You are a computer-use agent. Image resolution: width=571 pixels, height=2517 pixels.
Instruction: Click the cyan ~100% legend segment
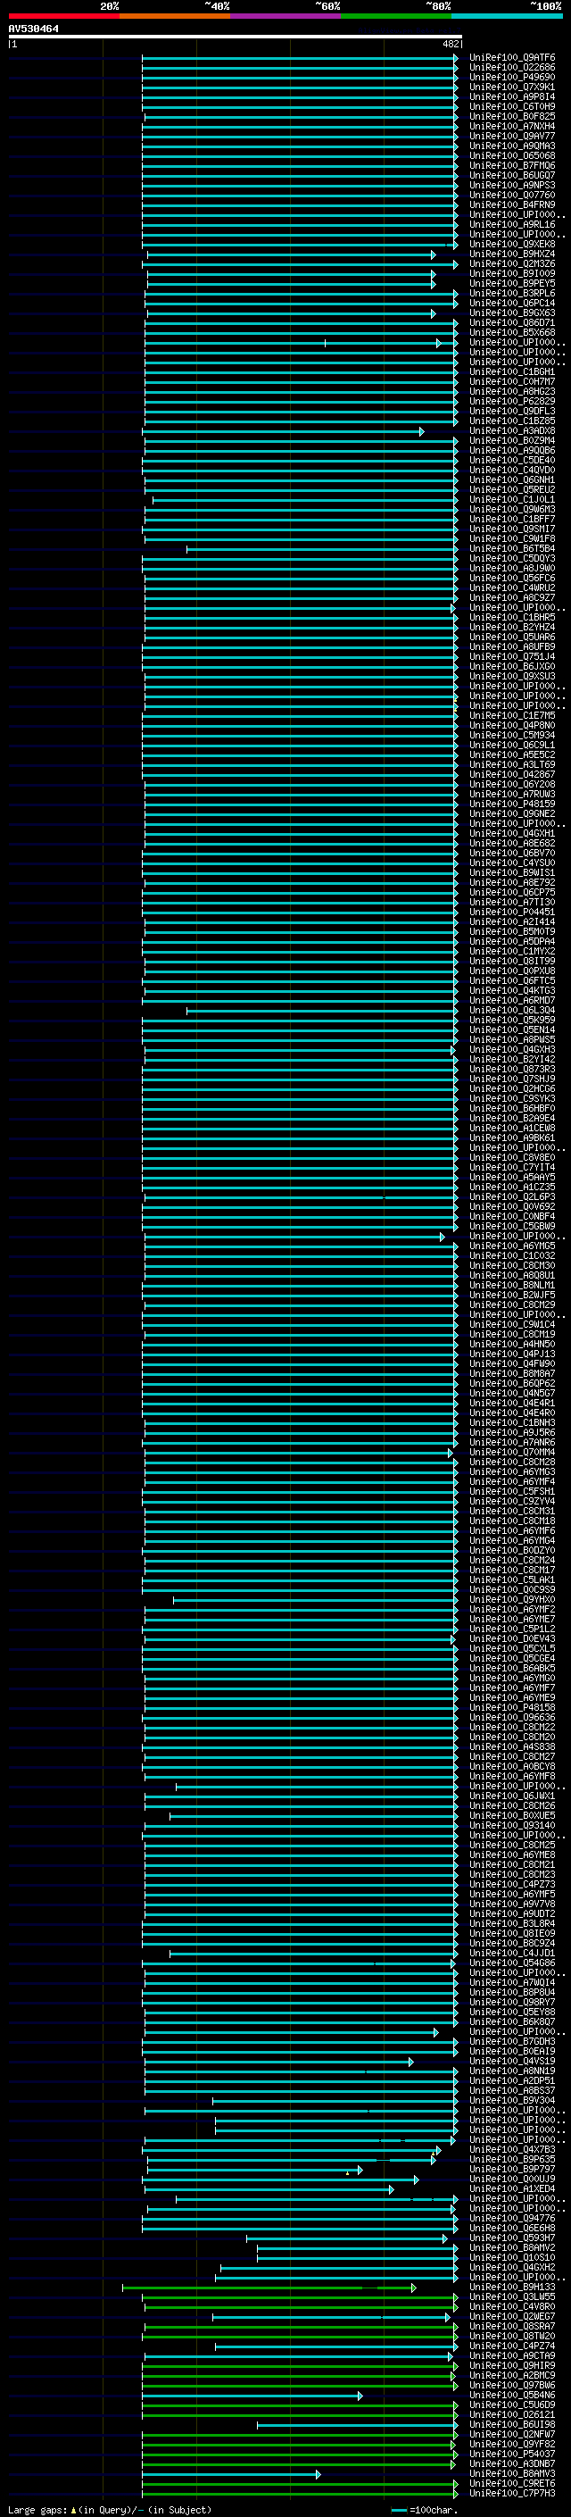click(507, 17)
